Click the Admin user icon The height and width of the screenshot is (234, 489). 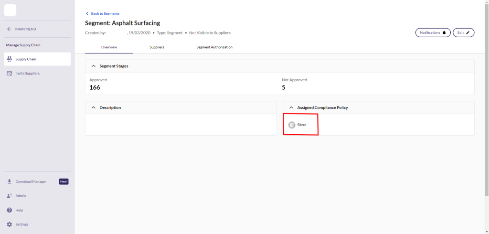(x=10, y=196)
